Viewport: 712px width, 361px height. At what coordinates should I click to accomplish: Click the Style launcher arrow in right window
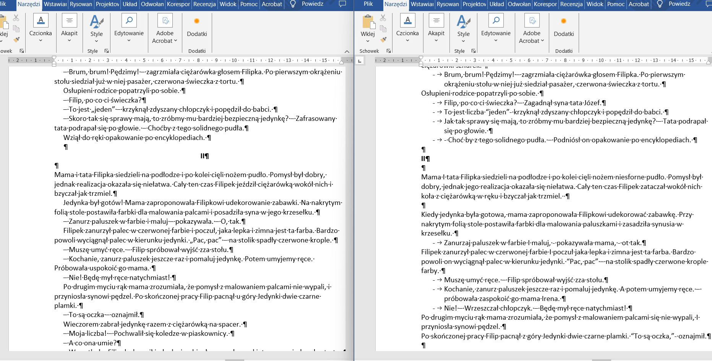474,51
